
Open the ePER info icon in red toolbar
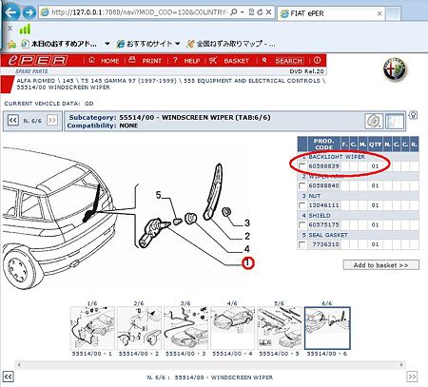point(317,60)
